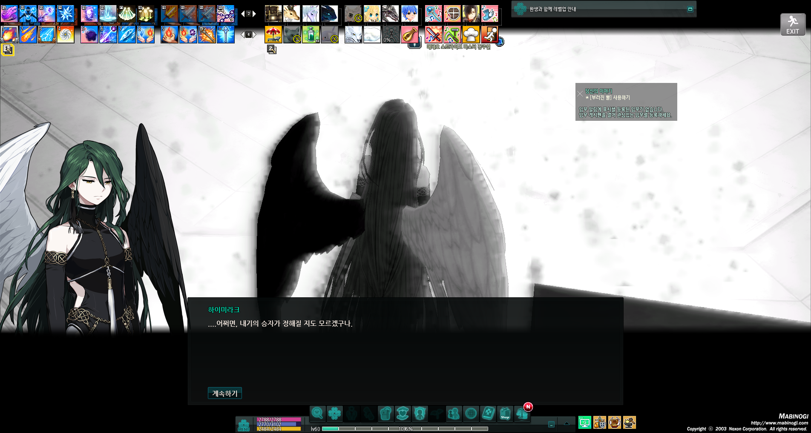Open the backpack inventory icon
This screenshot has height=433, width=811.
coord(385,413)
